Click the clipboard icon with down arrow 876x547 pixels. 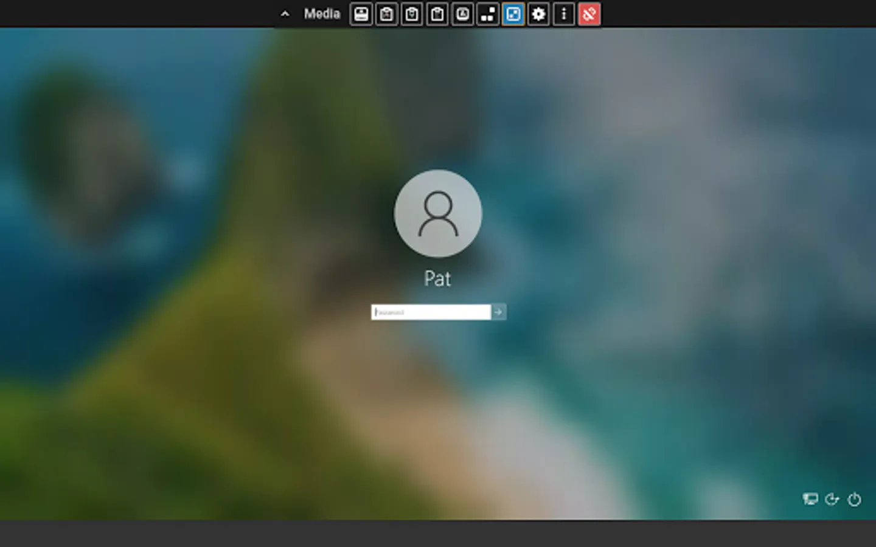click(x=412, y=14)
